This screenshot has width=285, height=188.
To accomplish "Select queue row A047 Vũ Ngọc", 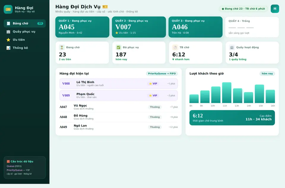I will coord(118,107).
